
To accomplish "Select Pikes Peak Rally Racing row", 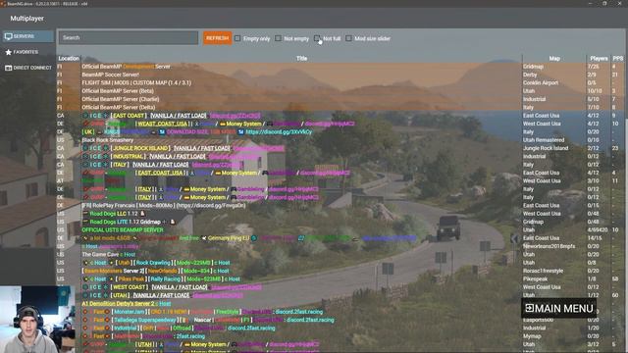I will pyautogui.click(x=340, y=278).
